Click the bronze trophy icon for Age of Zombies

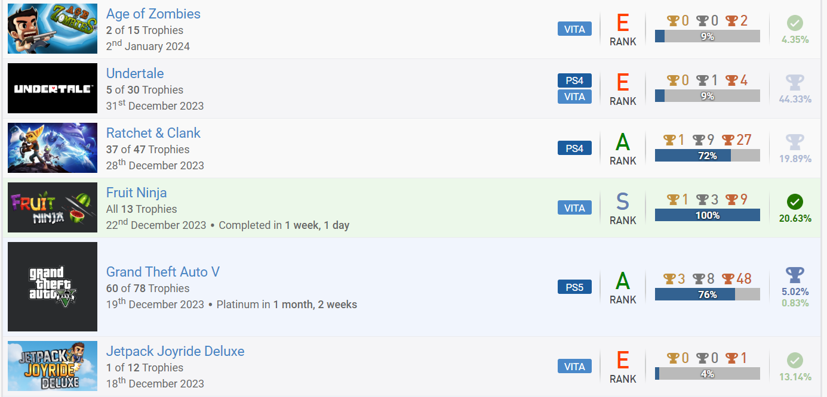(732, 21)
